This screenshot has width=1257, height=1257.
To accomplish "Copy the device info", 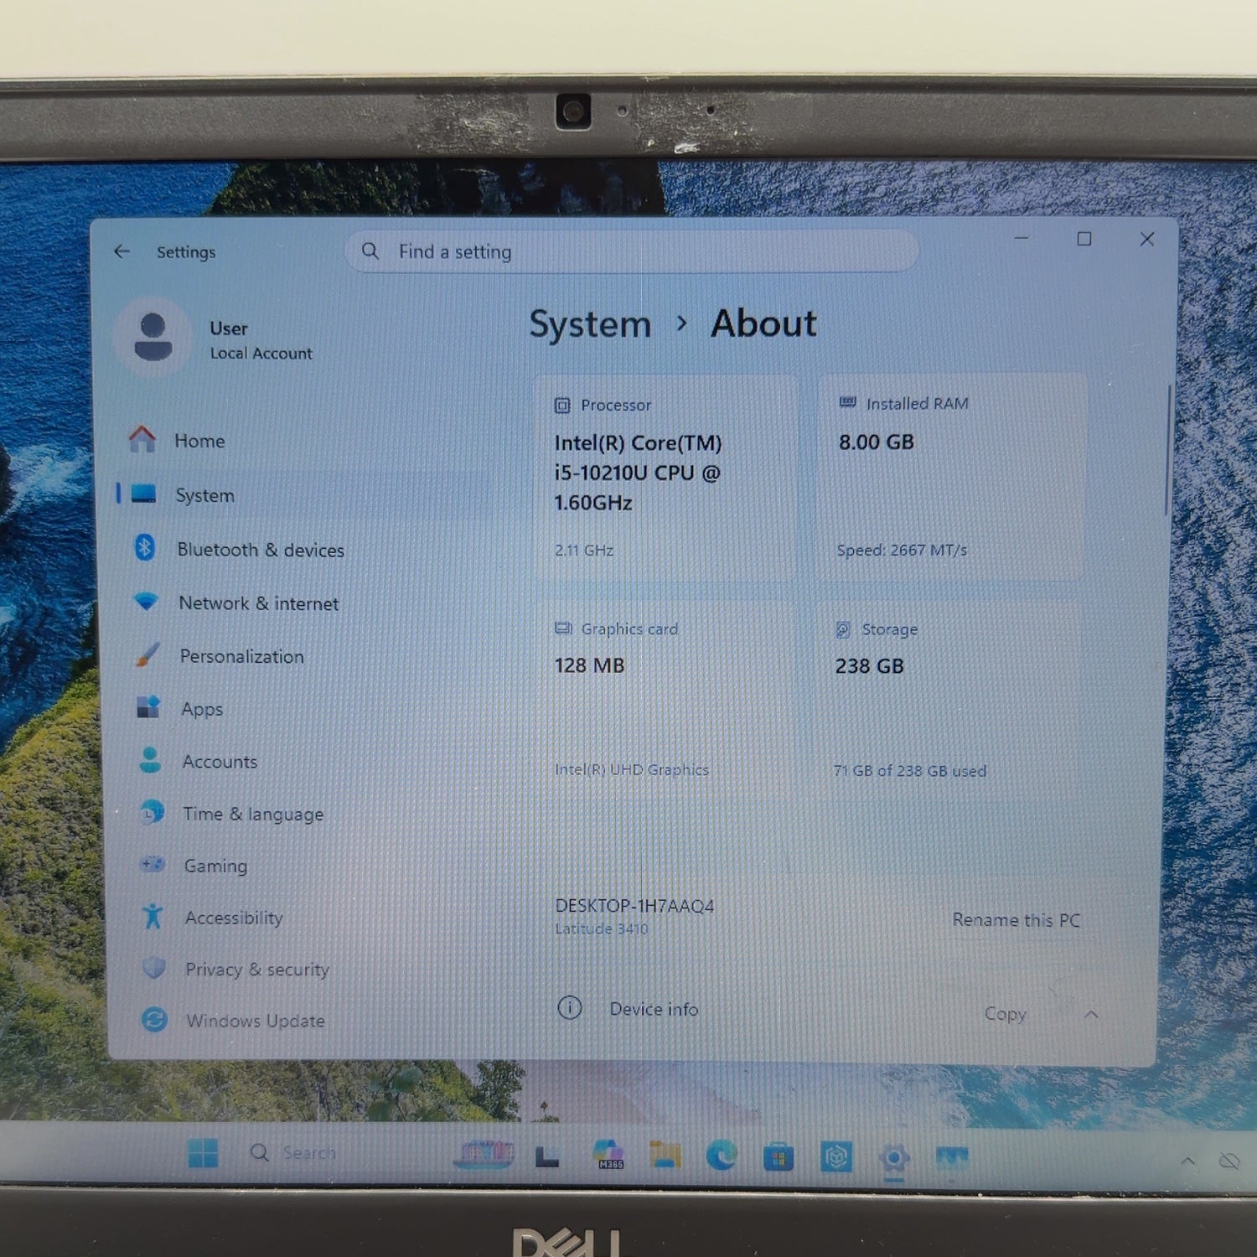I will coord(1005,1013).
